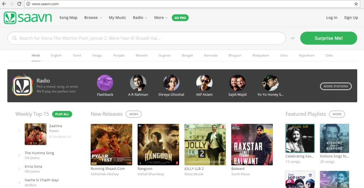Switch to the Kannada language tab
The height and width of the screenshot is (188, 364).
(210, 56)
